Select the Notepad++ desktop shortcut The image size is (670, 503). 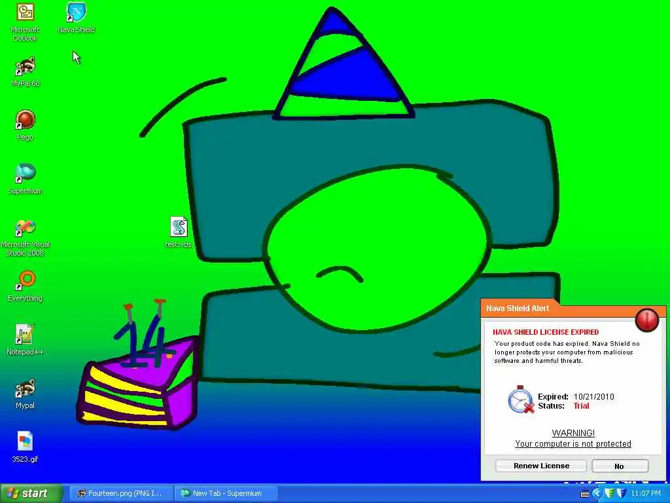tap(25, 340)
